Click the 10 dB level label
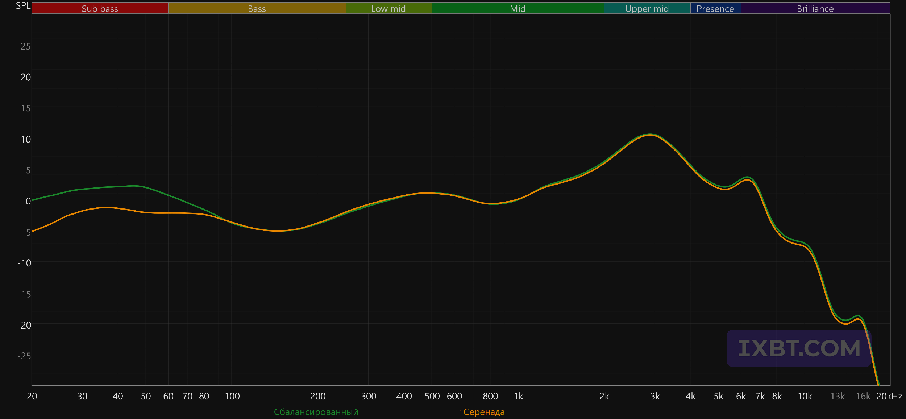Viewport: 906px width, 419px height. [x=25, y=139]
